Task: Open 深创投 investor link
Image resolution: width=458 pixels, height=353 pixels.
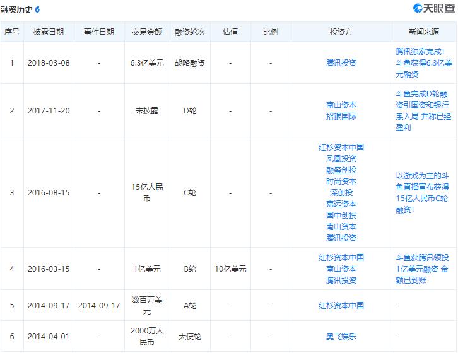Action: [341, 193]
